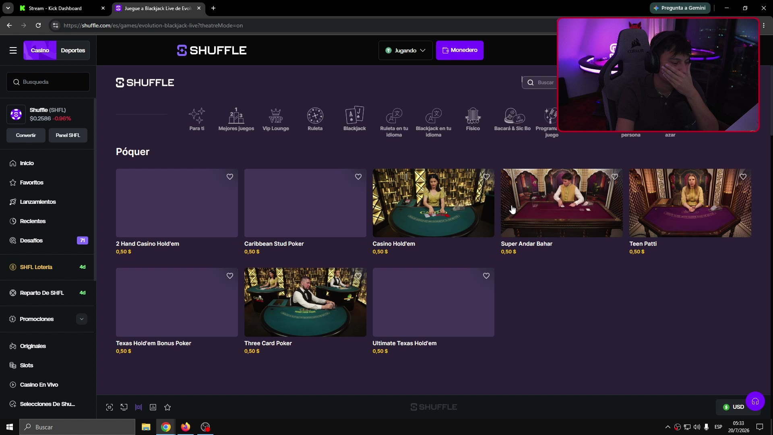This screenshot has height=435, width=773.
Task: Toggle heart on Super Andar Bahar
Action: click(x=615, y=177)
